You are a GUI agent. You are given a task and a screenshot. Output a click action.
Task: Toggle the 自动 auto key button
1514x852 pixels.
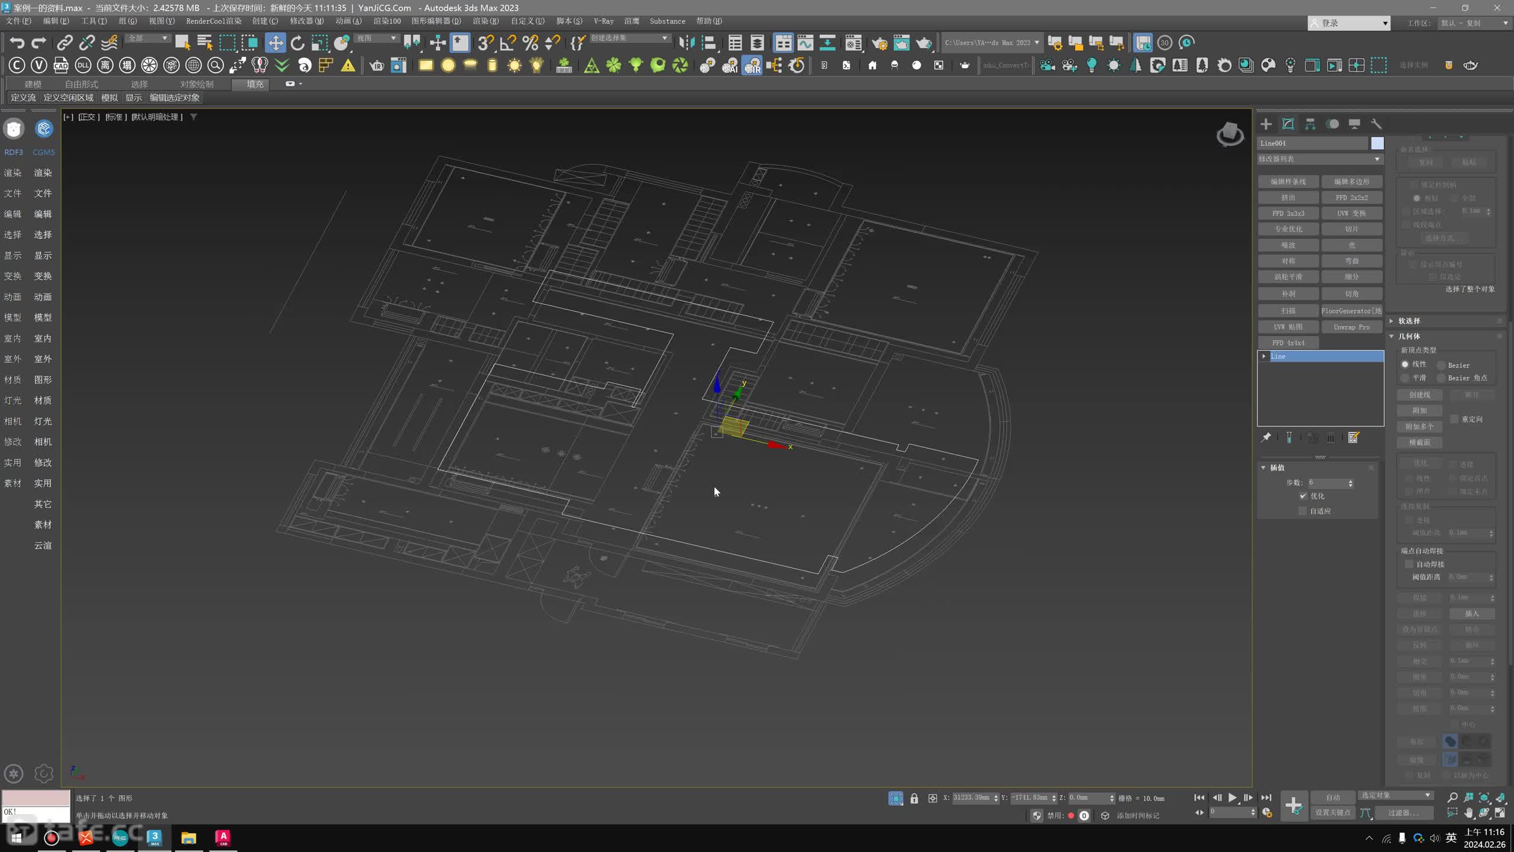tap(1332, 797)
